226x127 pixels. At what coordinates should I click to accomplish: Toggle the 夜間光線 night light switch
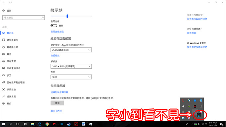[54, 26]
